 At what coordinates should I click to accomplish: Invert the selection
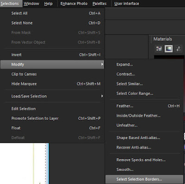coord(52,55)
